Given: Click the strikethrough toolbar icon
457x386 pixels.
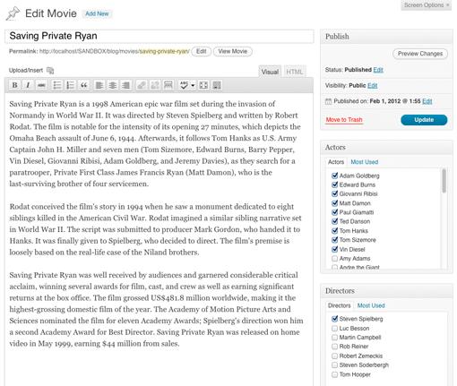Looking at the screenshot, I should (41, 85).
